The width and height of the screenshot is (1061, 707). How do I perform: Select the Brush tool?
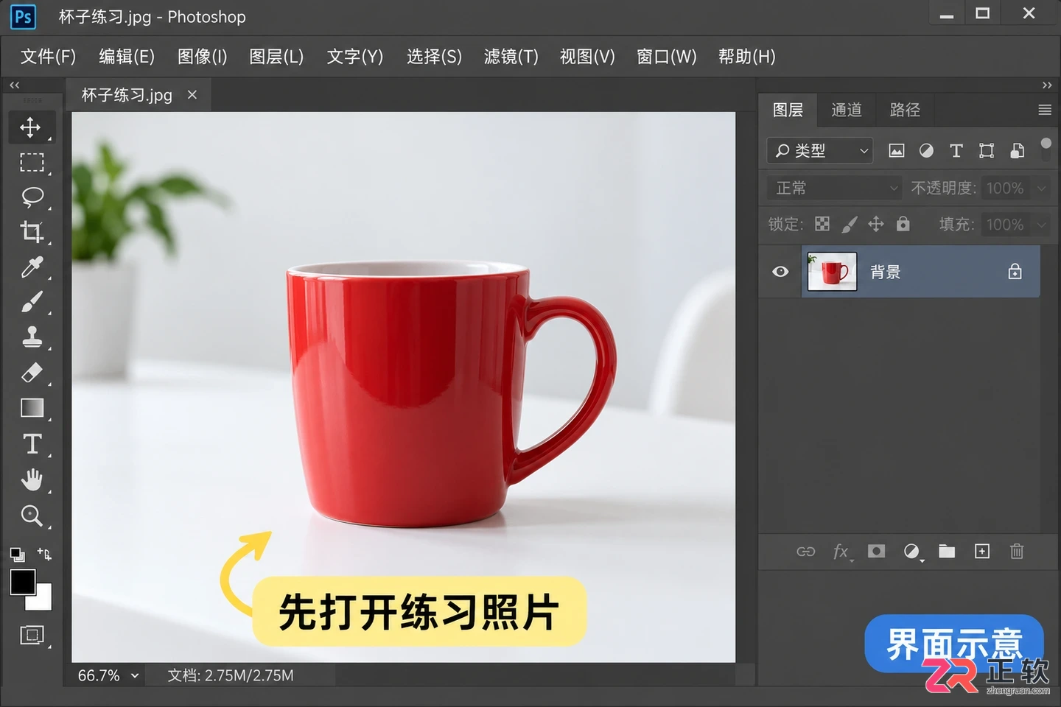click(32, 302)
